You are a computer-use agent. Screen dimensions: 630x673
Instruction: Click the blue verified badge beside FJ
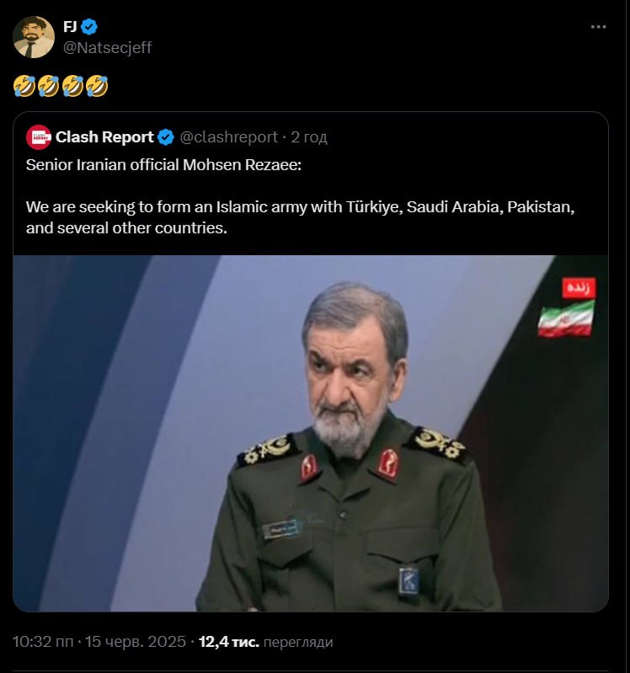point(89,27)
